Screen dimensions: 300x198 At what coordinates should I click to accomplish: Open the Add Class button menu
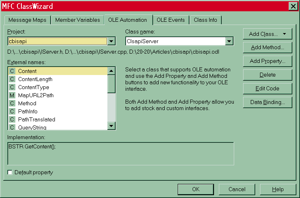pos(267,34)
